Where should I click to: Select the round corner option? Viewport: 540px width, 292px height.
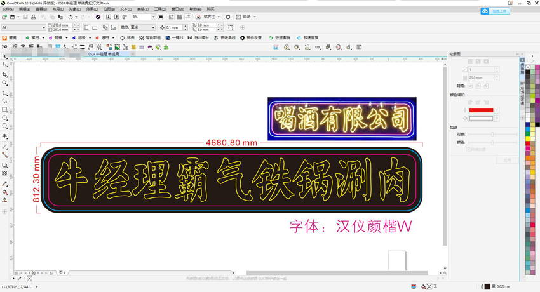pyautogui.click(x=478, y=86)
